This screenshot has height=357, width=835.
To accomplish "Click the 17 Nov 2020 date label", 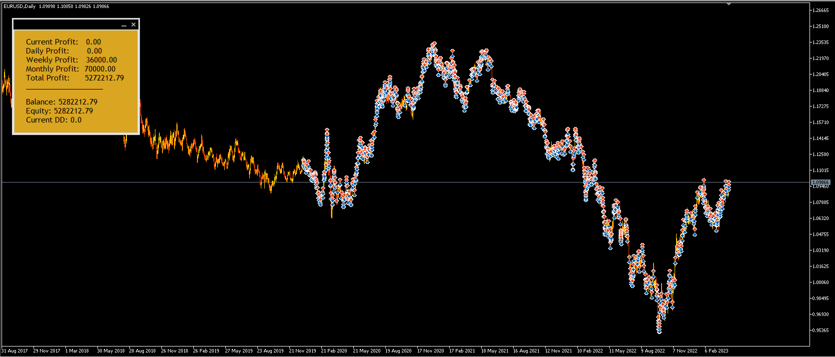I will pyautogui.click(x=430, y=351).
